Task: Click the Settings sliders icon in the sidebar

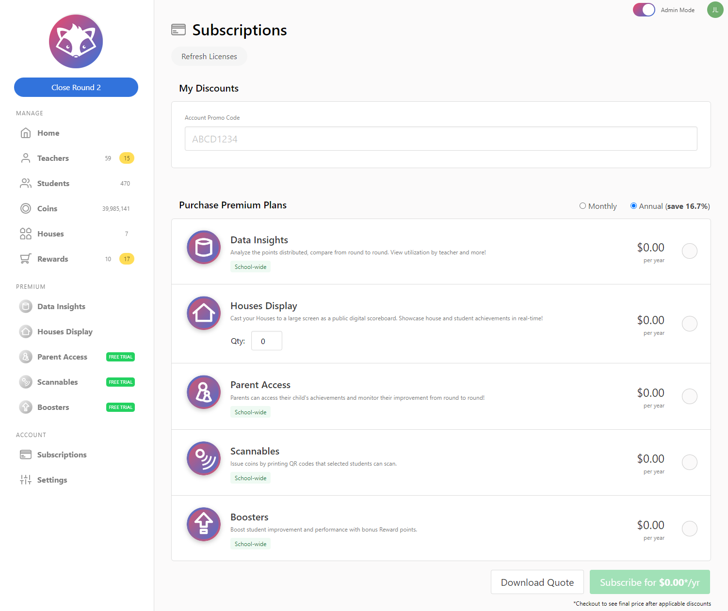Action: (x=26, y=480)
